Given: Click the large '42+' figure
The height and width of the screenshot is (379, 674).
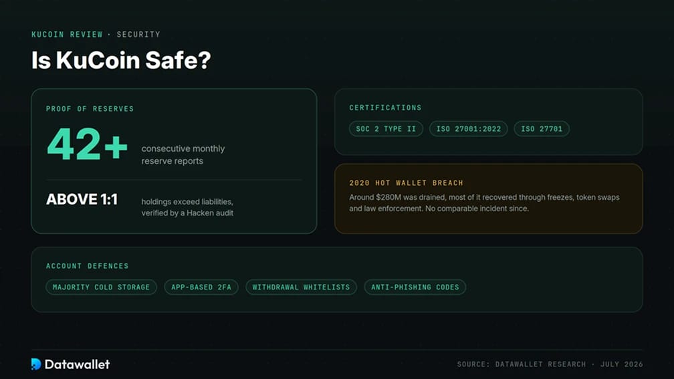Looking at the screenshot, I should pyautogui.click(x=87, y=144).
